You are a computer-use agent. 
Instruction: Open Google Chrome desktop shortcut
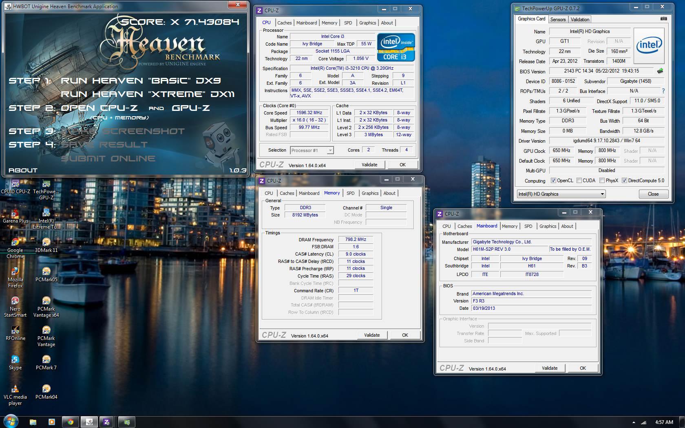(15, 249)
